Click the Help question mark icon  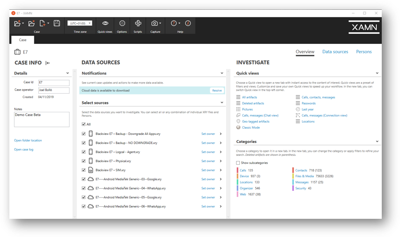(x=174, y=24)
